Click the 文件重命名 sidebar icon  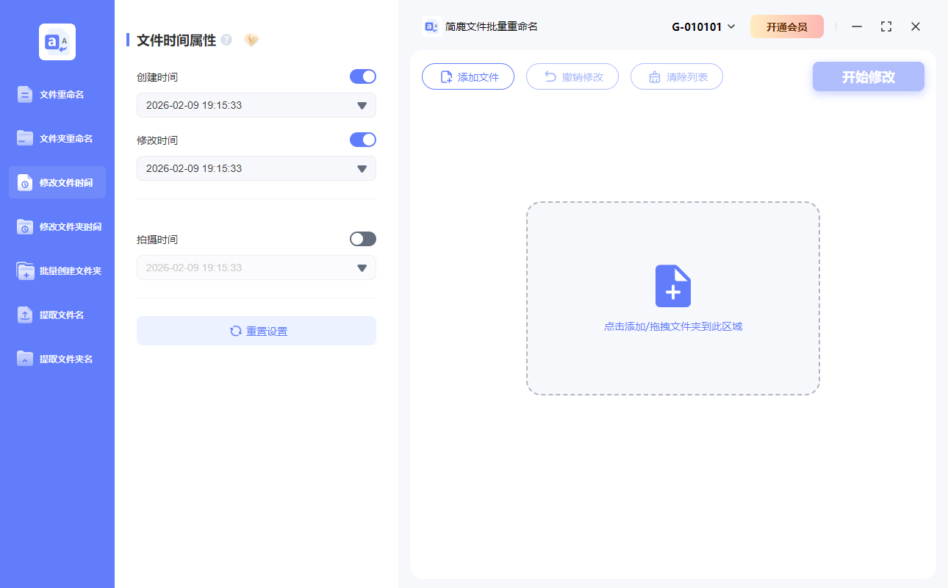point(25,94)
